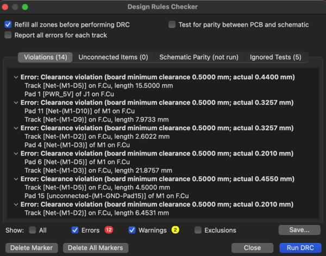The height and width of the screenshot is (256, 326).
Task: Enable test for parity between PCB and schematic
Action: pos(172,24)
